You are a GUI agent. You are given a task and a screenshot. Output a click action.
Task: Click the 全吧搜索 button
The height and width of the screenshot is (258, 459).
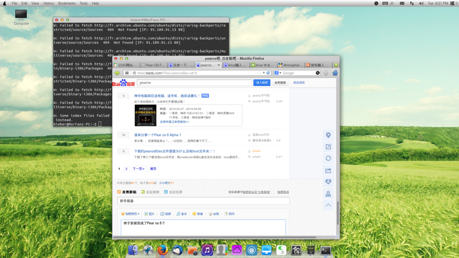[280, 82]
